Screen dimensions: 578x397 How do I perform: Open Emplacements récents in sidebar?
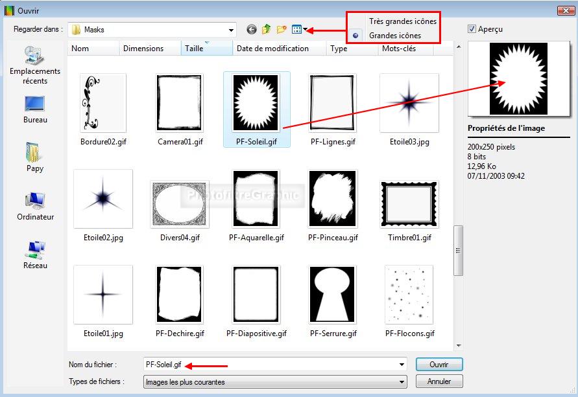pyautogui.click(x=35, y=65)
